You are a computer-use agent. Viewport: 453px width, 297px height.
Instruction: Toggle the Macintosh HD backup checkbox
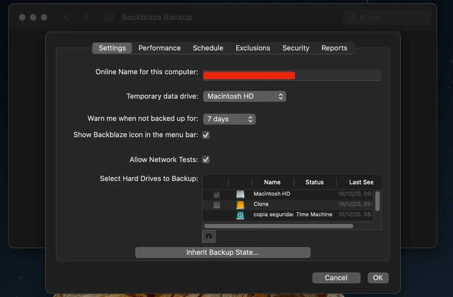[217, 195]
